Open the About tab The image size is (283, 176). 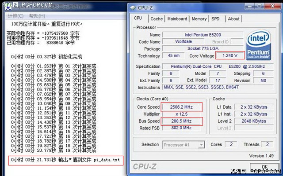[233, 19]
